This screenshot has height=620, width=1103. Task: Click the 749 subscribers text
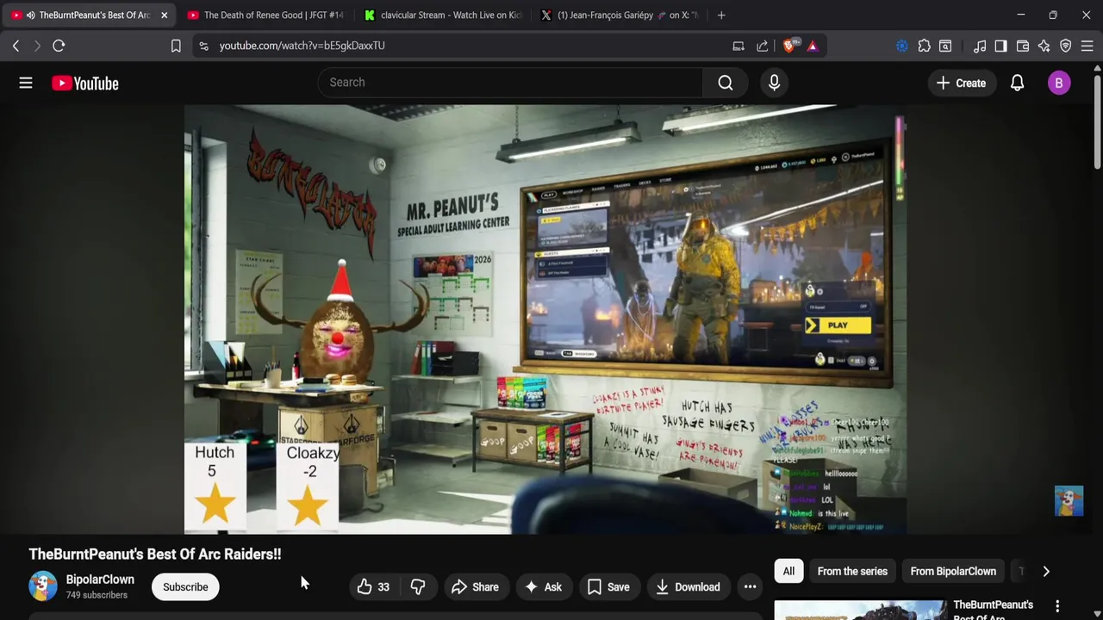tap(97, 595)
